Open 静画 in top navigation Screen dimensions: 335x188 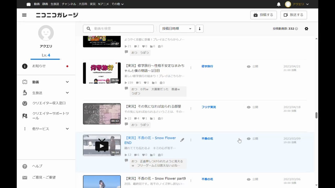(x=45, y=4)
